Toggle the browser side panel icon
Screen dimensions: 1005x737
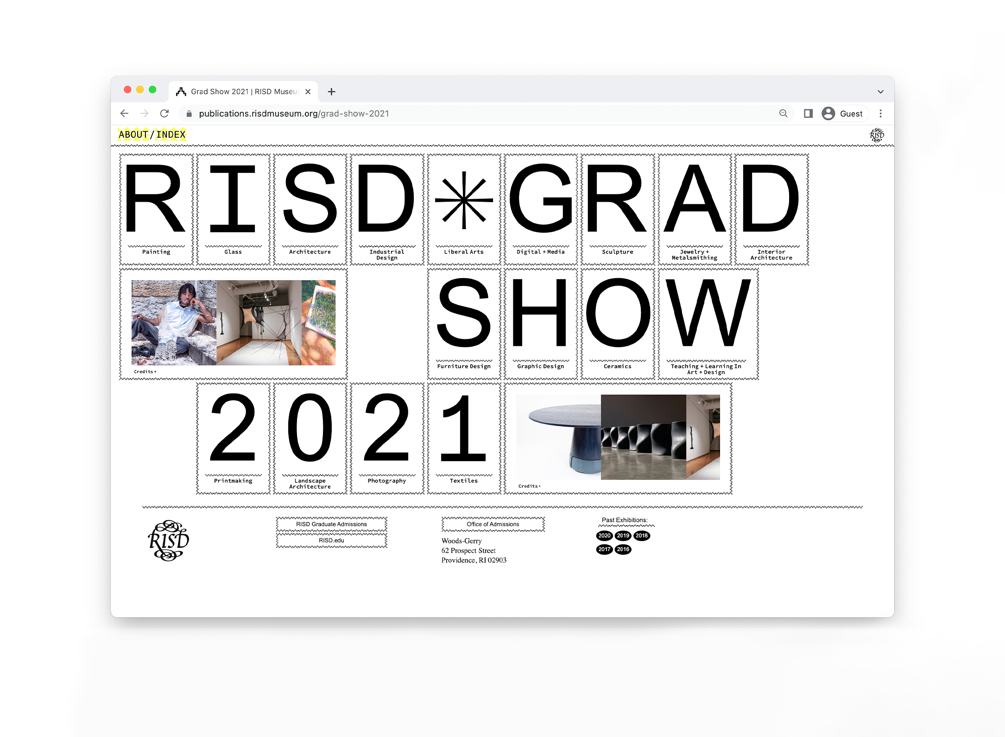[x=808, y=114]
